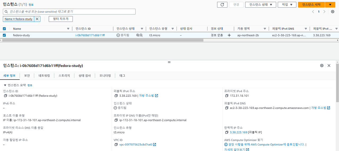Copy the elastic IP address
Image resolution: width=339 pixels, height=151 pixels.
coord(227,132)
